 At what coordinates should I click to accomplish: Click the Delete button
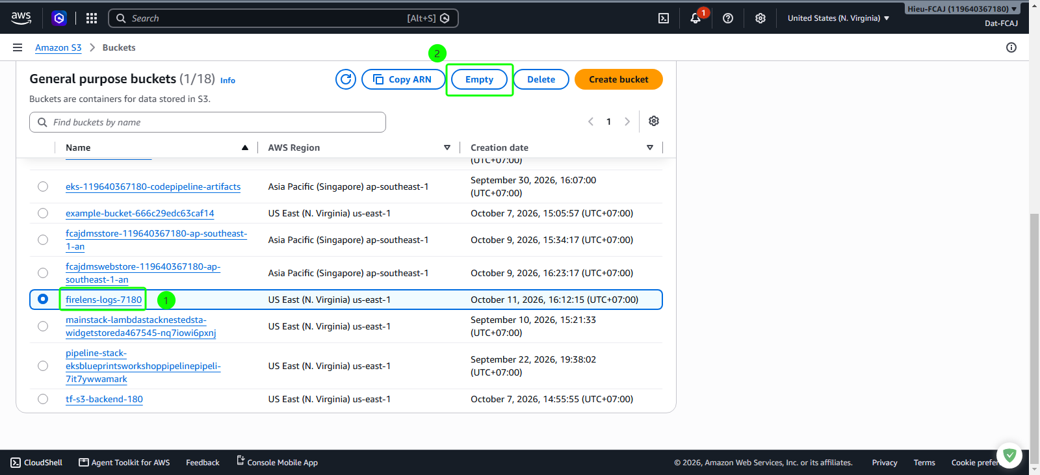click(541, 79)
